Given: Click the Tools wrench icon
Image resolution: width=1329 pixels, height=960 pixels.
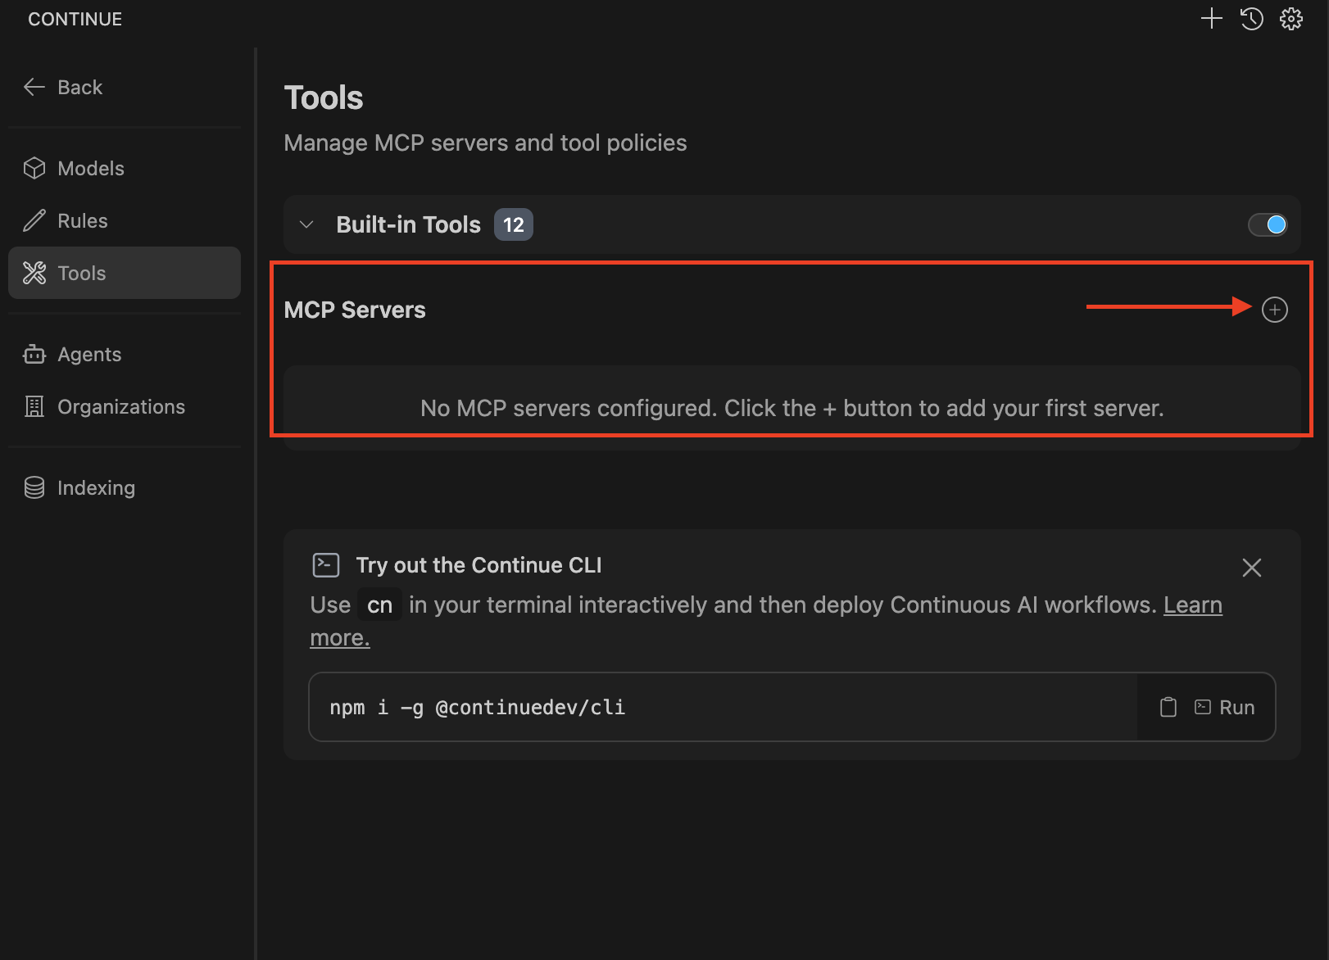Looking at the screenshot, I should pyautogui.click(x=34, y=273).
